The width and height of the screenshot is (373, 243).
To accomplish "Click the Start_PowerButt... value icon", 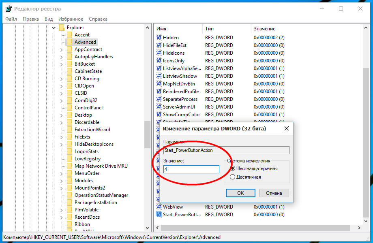I will (159, 215).
